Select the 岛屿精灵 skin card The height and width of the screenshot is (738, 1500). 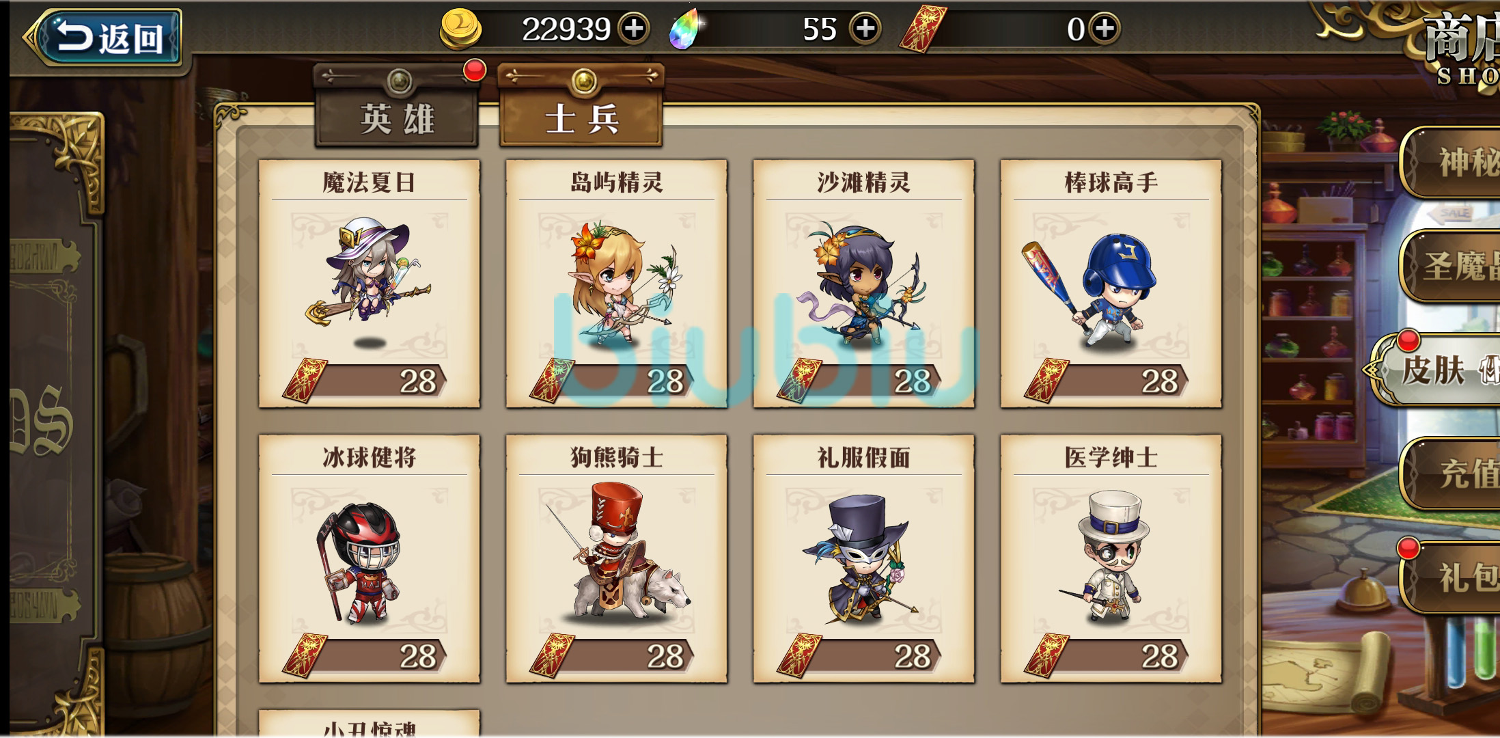point(616,284)
